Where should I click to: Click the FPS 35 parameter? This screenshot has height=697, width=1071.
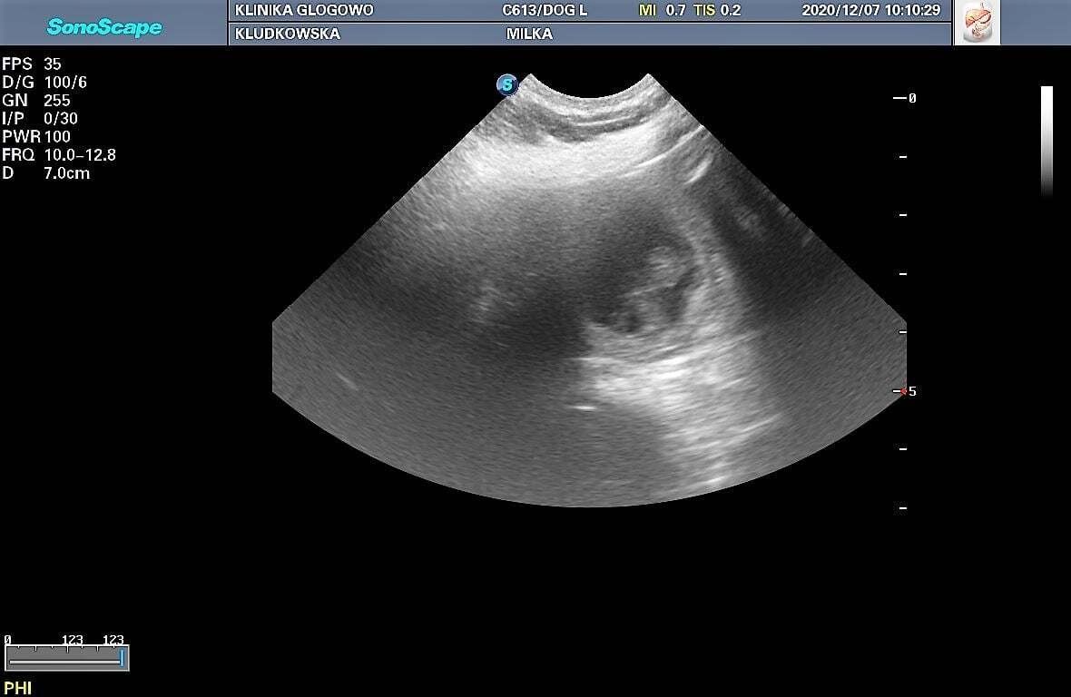coord(32,64)
